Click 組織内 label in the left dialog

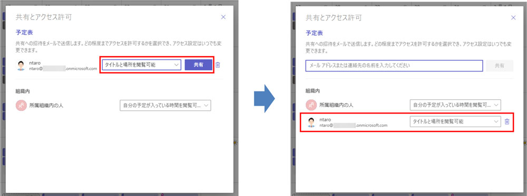(22, 91)
